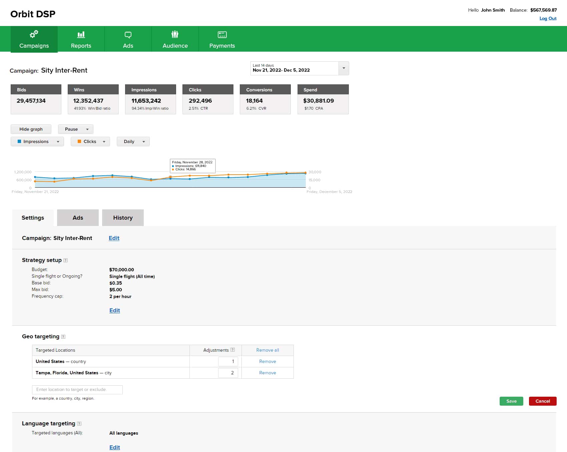The width and height of the screenshot is (567, 452).
Task: Open the Clicks metric dropdown
Action: tap(90, 141)
